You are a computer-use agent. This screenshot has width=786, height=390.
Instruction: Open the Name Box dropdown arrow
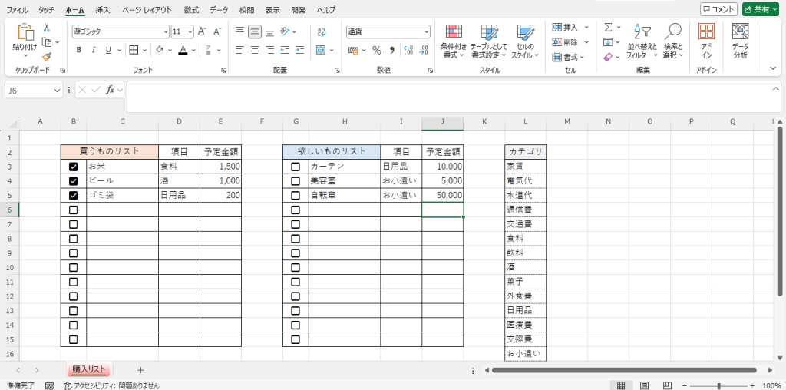58,90
